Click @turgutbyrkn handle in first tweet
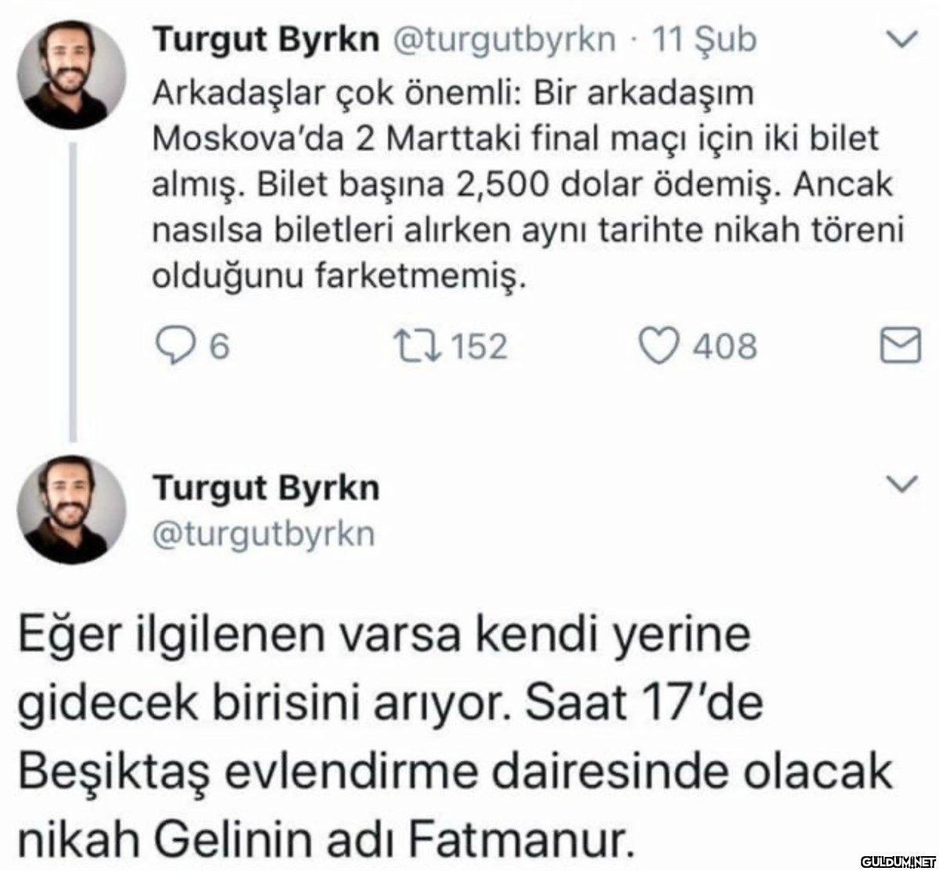This screenshot has width=939, height=871. point(502,41)
